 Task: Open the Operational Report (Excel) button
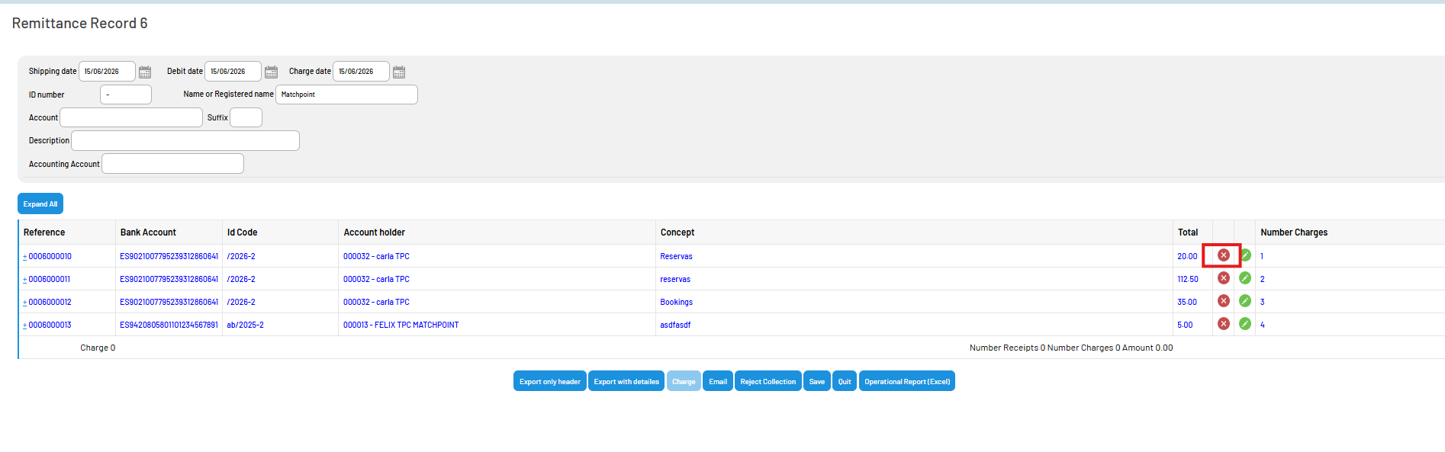pos(907,381)
